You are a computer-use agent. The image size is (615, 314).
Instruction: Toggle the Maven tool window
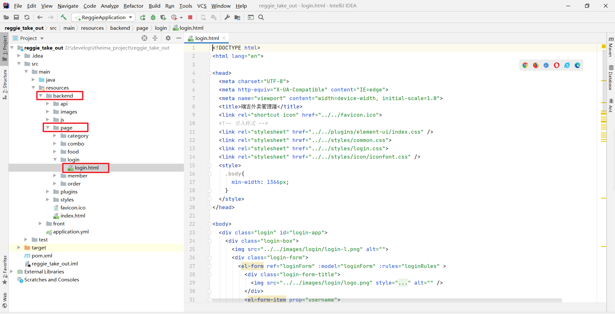[x=611, y=47]
